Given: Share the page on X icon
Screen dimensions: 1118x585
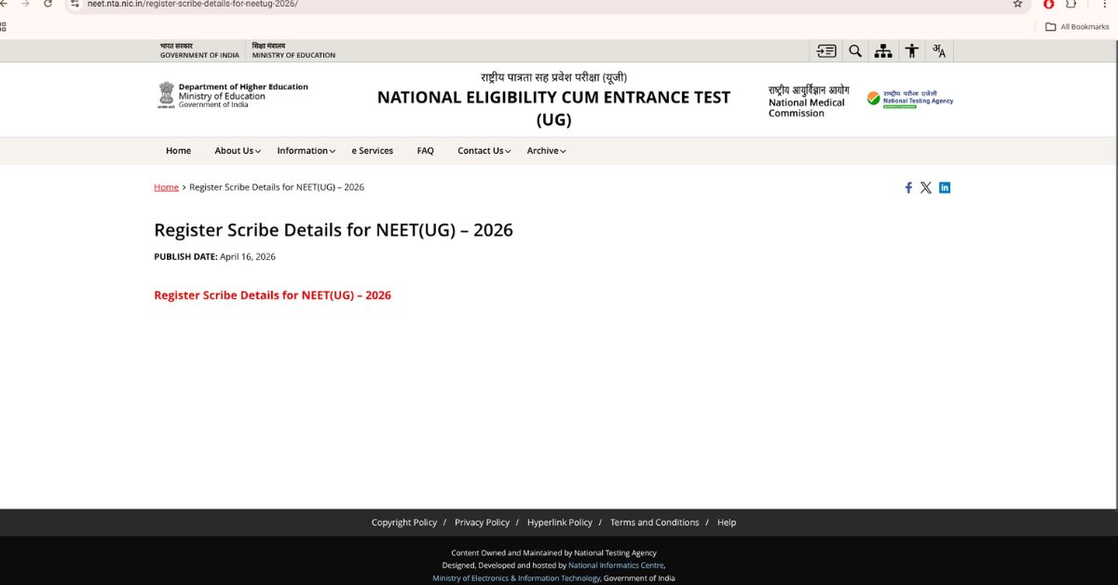Looking at the screenshot, I should click(x=925, y=187).
